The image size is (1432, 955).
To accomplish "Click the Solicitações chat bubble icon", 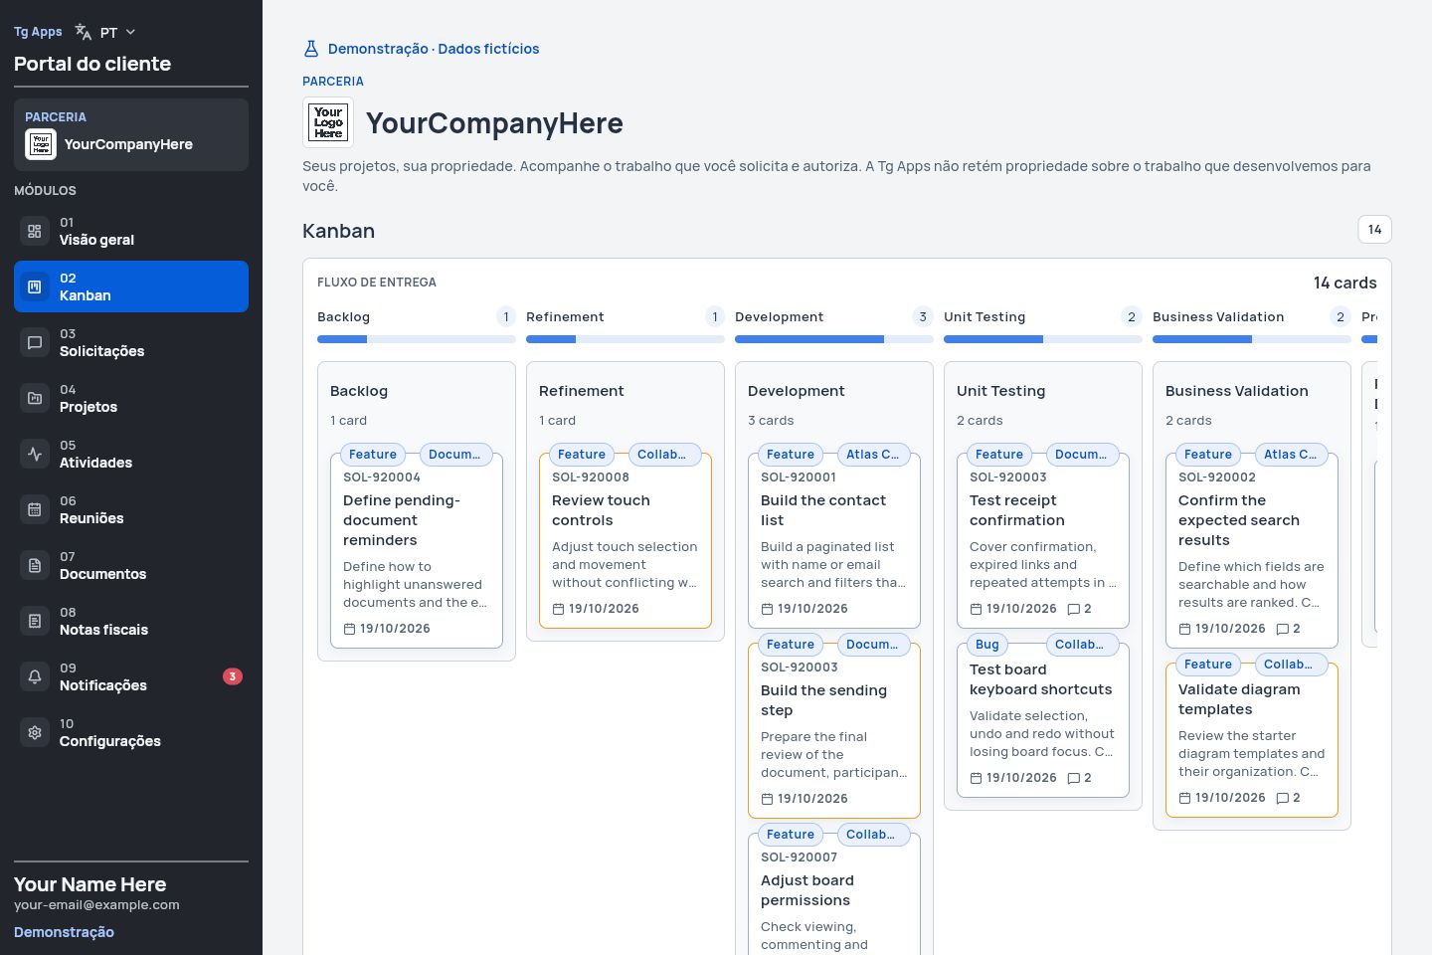I will (35, 342).
